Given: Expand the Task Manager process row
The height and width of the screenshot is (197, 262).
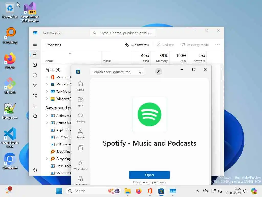Looking at the screenshot, I should click(x=47, y=92).
